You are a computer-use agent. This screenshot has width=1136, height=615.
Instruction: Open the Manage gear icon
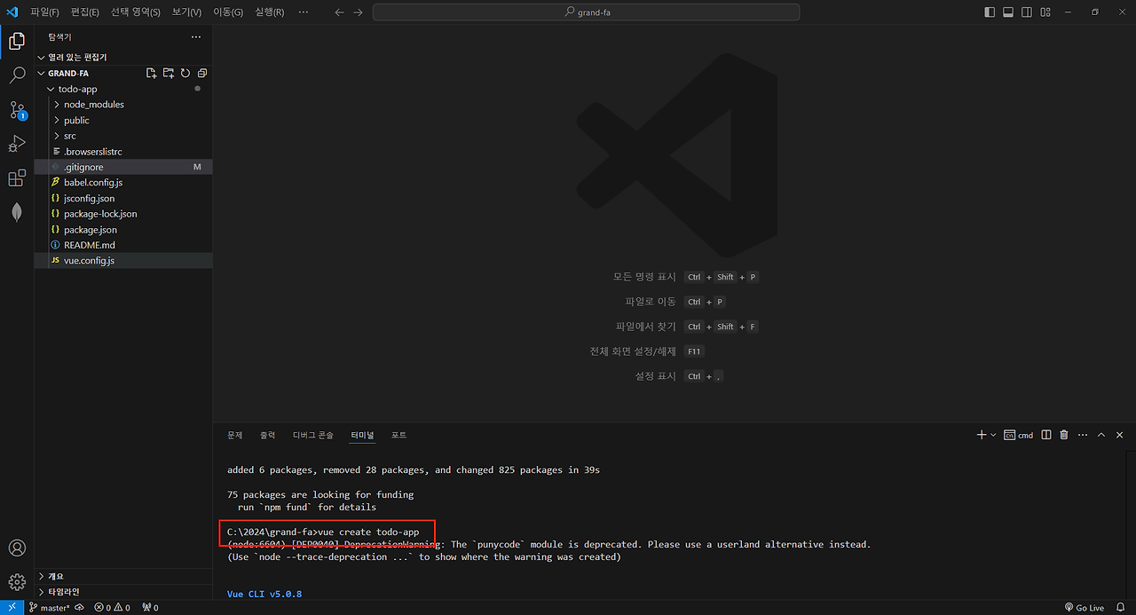pos(17,582)
